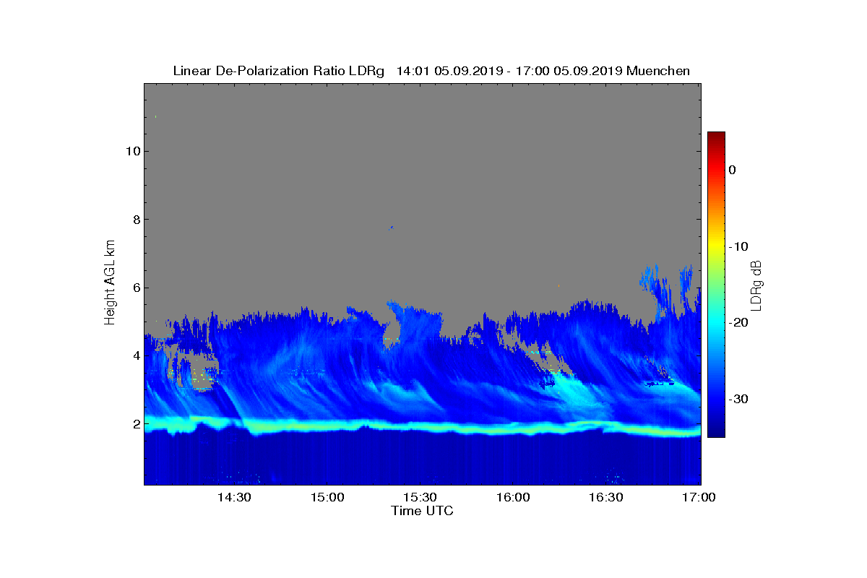Click the 2 km height tick label
The image size is (867, 578).
point(134,424)
